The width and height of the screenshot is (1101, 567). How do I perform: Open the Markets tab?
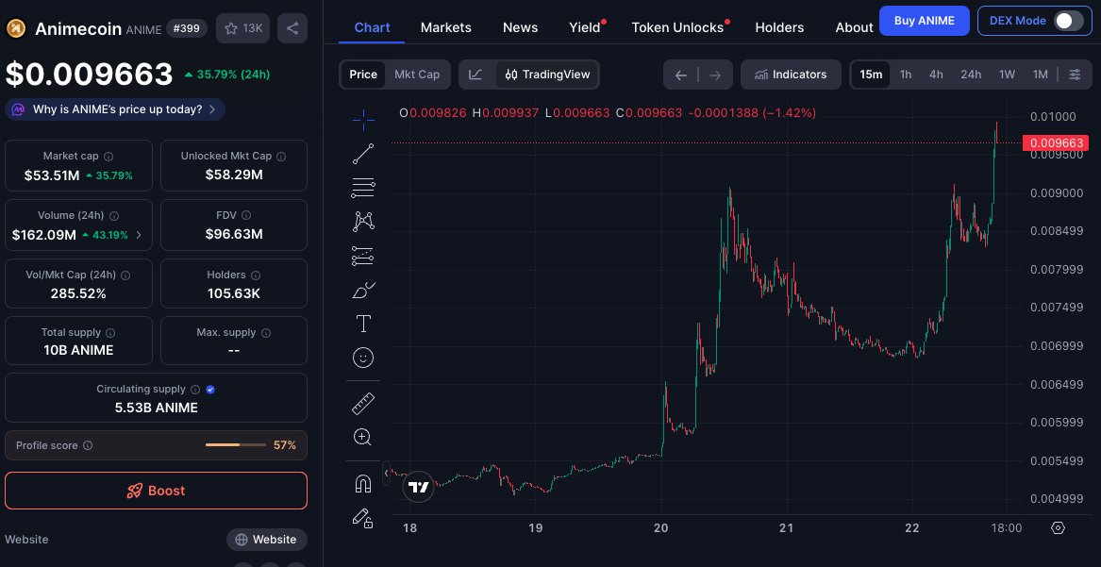tap(446, 27)
